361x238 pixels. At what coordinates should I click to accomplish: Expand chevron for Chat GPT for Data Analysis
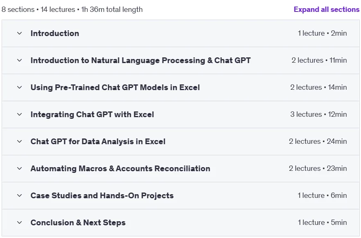pyautogui.click(x=20, y=141)
